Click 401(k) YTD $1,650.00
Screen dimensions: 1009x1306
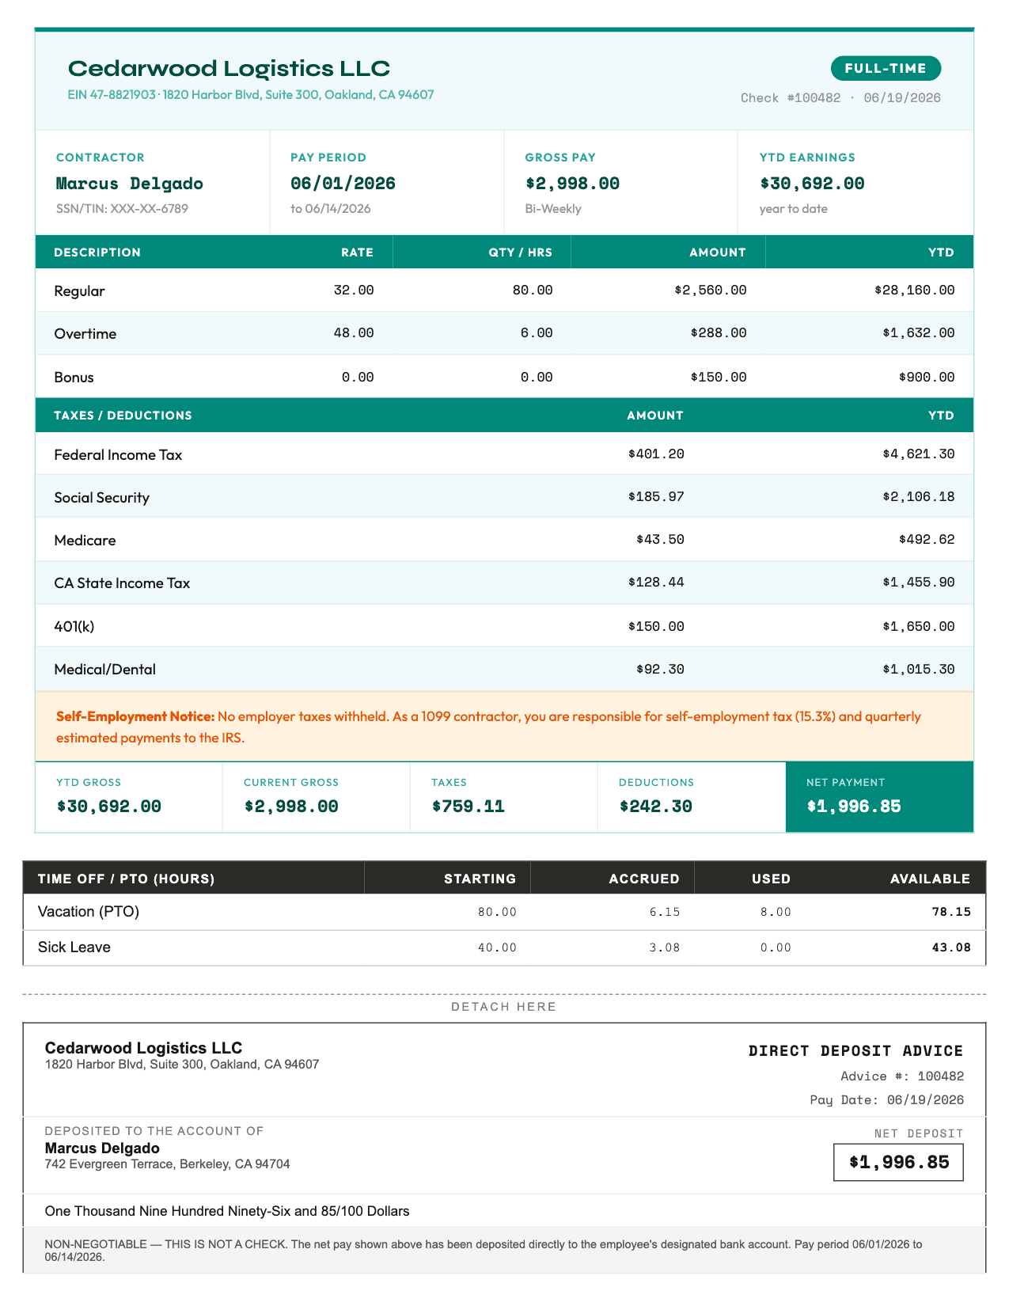tap(919, 627)
